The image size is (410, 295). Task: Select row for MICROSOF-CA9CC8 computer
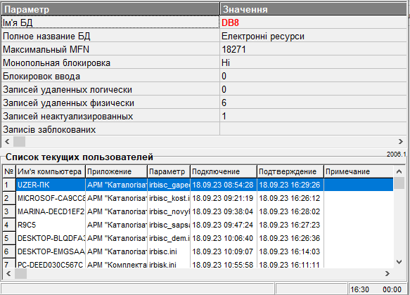[198, 198]
